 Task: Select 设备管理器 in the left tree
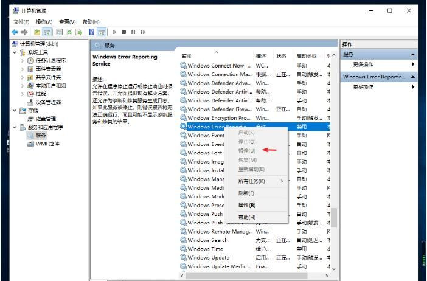click(48, 102)
